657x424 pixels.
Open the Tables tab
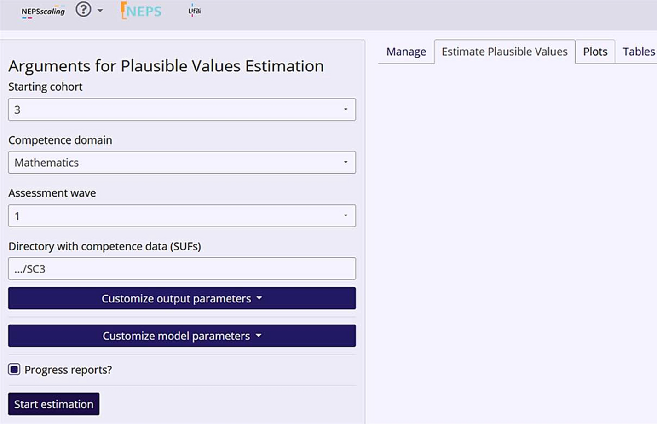638,52
